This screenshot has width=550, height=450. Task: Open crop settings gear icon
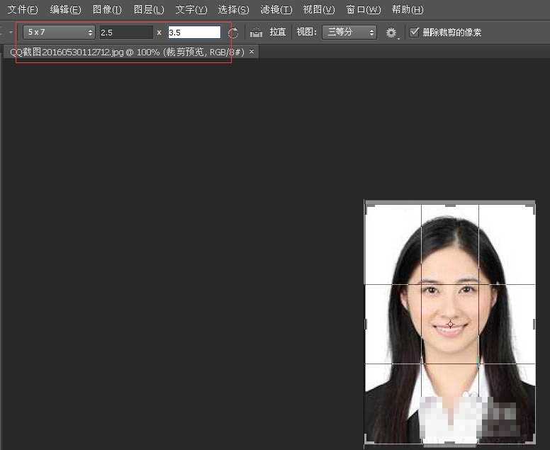391,33
